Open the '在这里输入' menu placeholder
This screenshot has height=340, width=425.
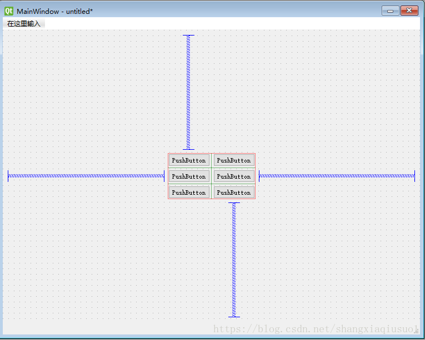tap(24, 24)
